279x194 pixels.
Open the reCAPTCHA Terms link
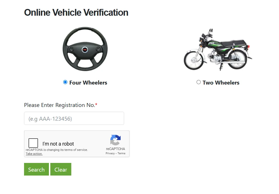pyautogui.click(x=121, y=153)
